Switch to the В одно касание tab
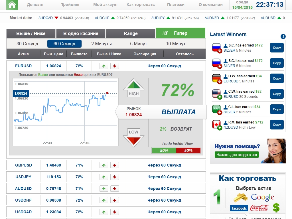 pos(81,33)
